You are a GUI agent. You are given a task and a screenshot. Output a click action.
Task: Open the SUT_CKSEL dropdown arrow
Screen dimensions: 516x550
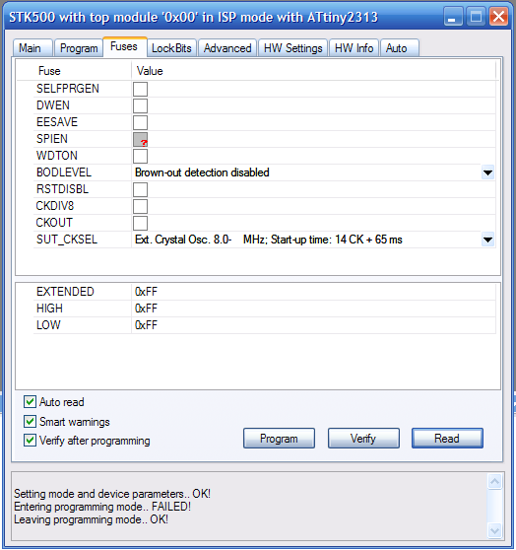(487, 240)
